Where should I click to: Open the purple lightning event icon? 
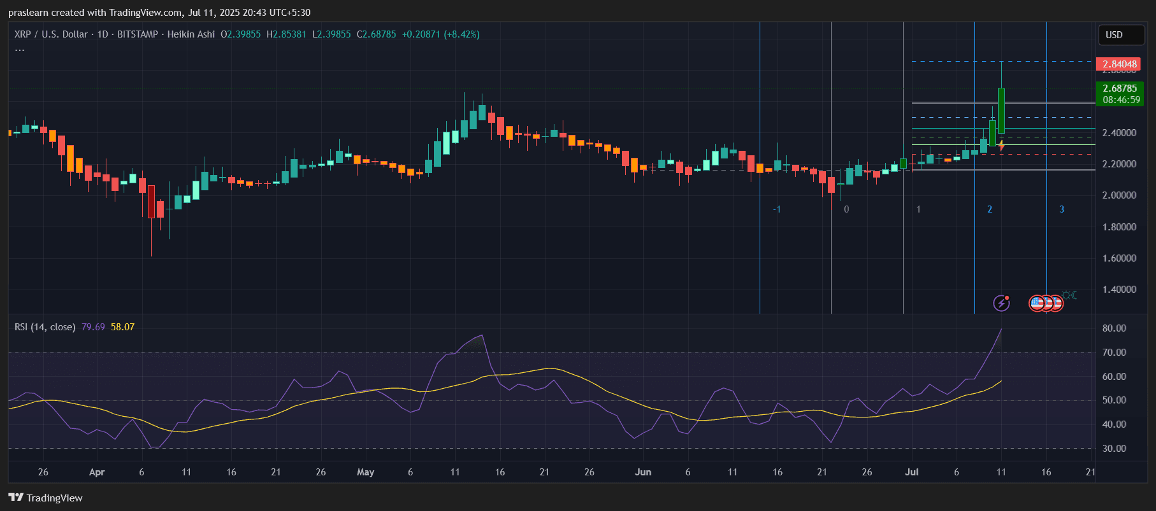tap(1002, 303)
